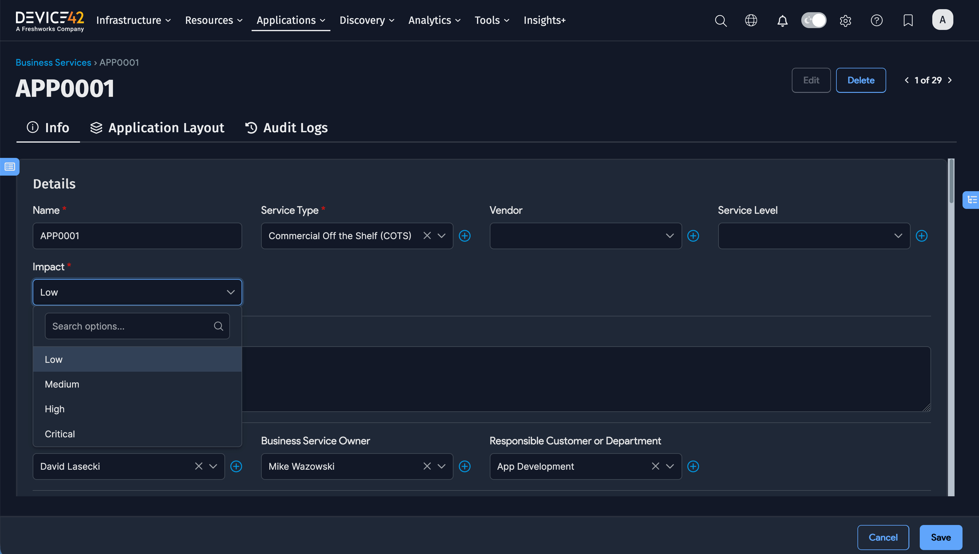Click the large description text area
Viewport: 979px width, 554px height.
pyautogui.click(x=586, y=379)
